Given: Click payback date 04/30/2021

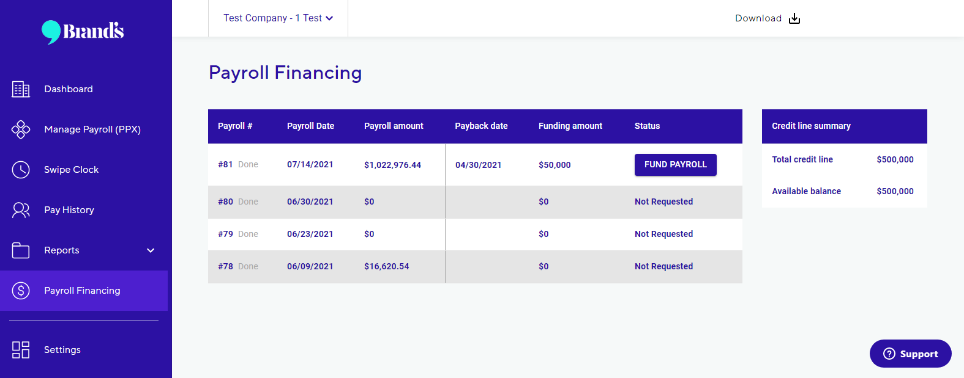Looking at the screenshot, I should 479,165.
